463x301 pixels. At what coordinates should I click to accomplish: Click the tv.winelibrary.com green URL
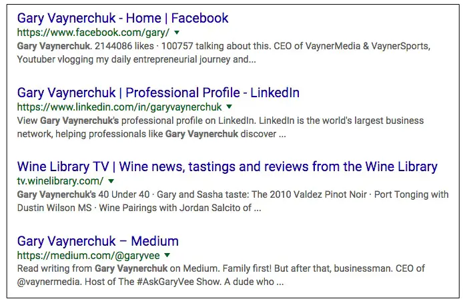pyautogui.click(x=60, y=180)
